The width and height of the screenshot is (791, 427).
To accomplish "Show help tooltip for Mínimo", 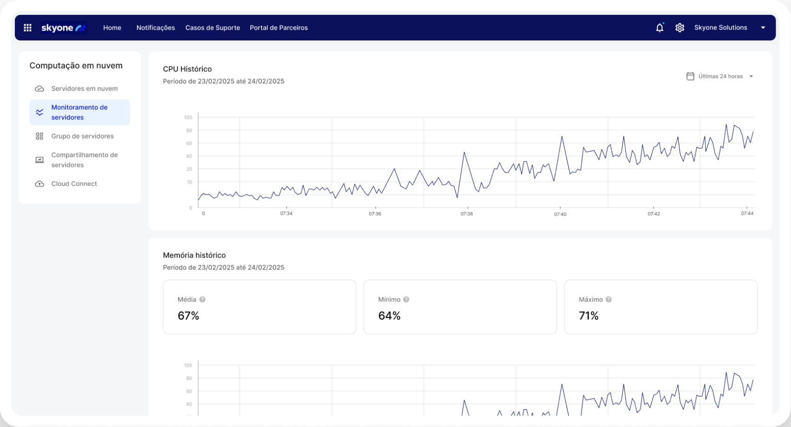I will pyautogui.click(x=406, y=300).
